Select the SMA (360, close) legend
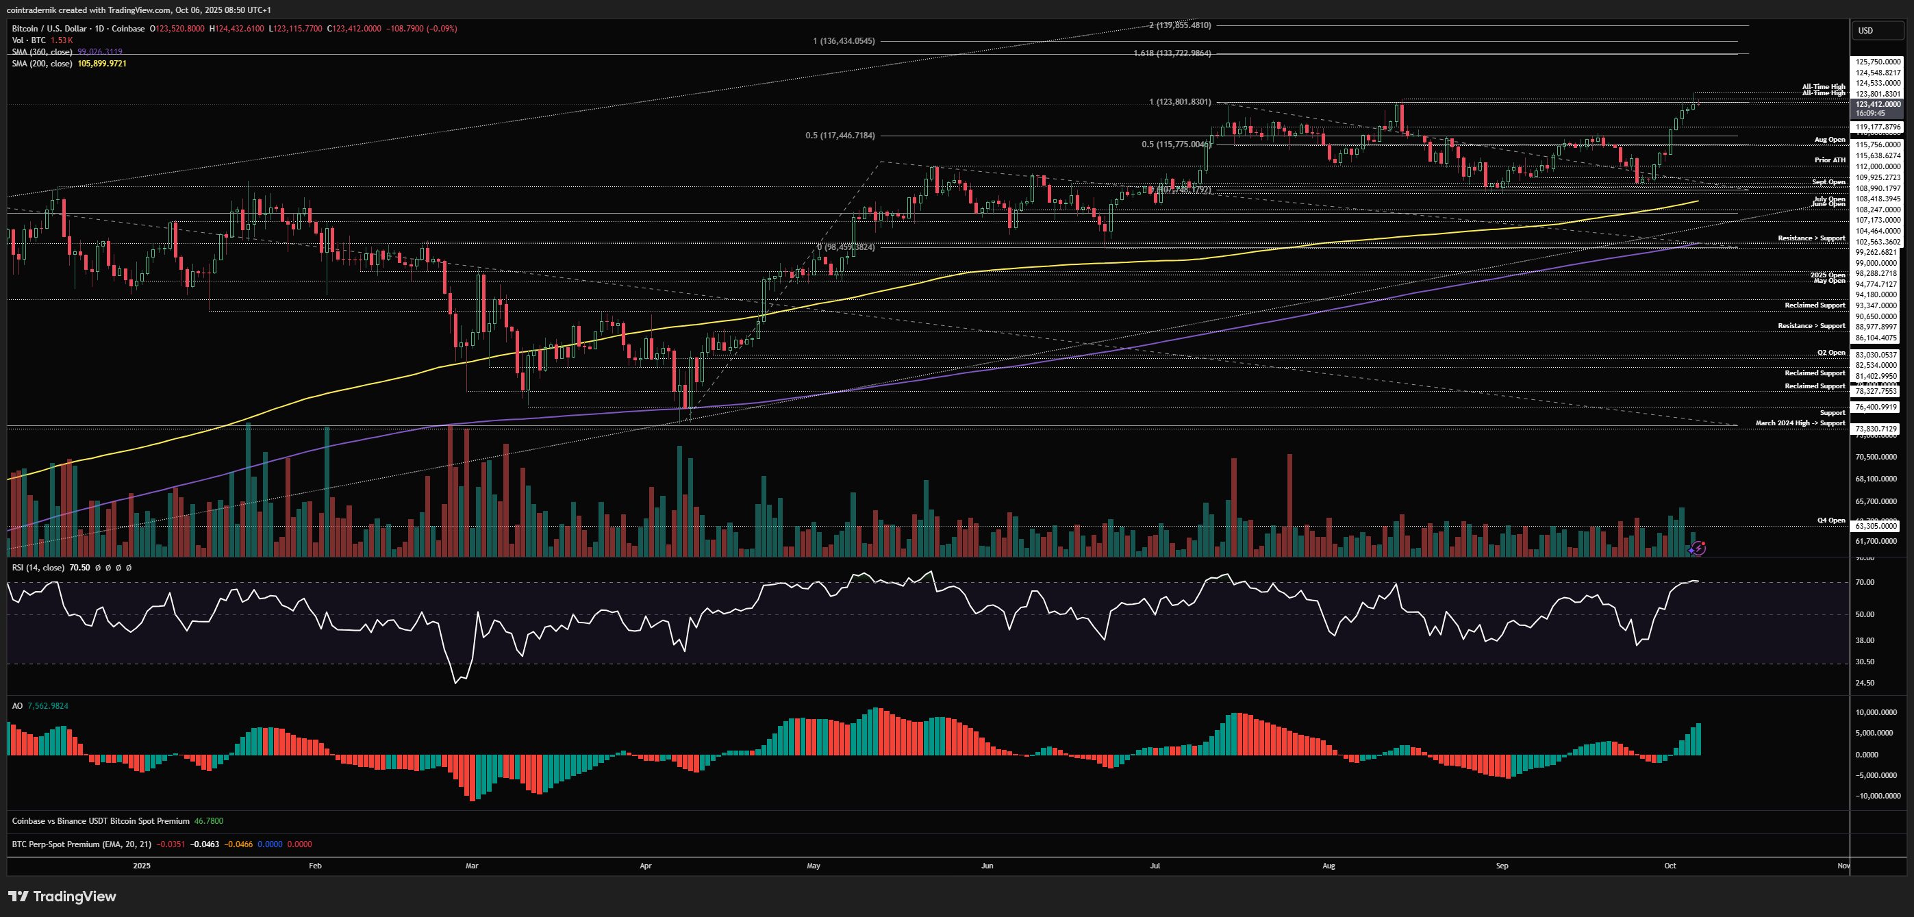 click(x=42, y=52)
